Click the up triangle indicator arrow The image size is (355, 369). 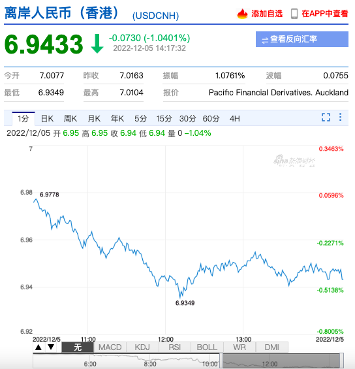tap(39, 347)
